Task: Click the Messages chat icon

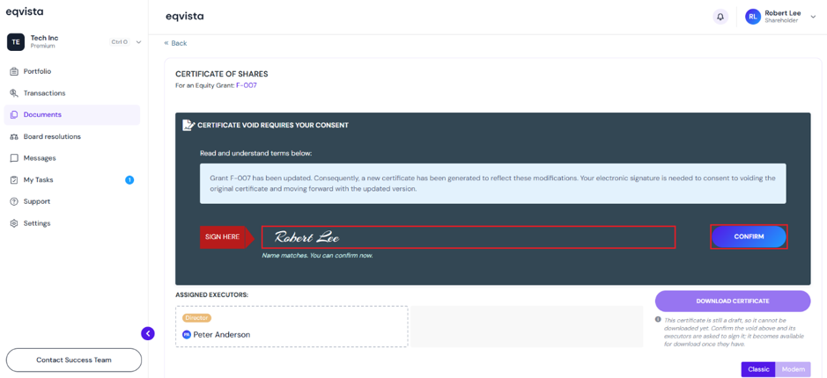Action: [14, 158]
